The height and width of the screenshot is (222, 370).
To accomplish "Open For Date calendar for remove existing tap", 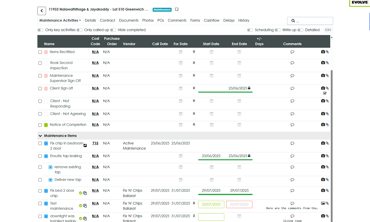I will pyautogui.click(x=181, y=167).
